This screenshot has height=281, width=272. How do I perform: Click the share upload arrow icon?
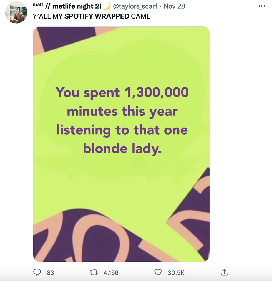[x=224, y=272]
